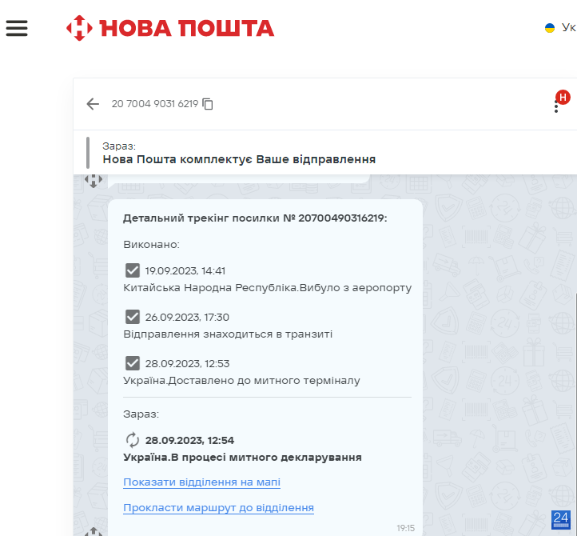The width and height of the screenshot is (577, 536).
Task: Click the Nova Poshta logo
Action: (x=170, y=28)
